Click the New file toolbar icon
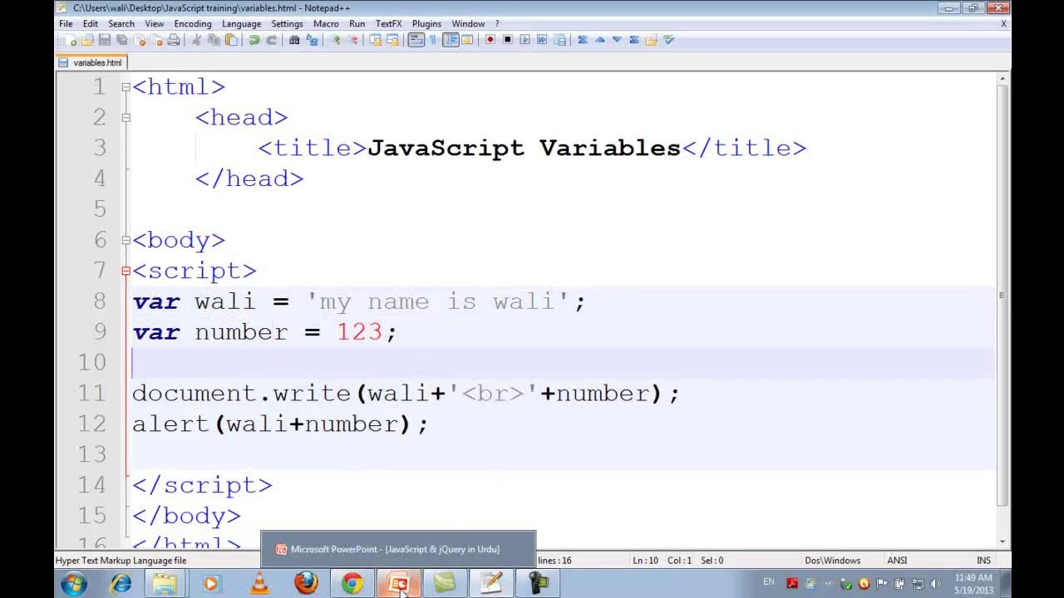 tap(71, 40)
